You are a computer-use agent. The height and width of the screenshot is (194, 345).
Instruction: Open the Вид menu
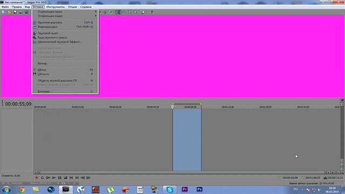(x=27, y=7)
